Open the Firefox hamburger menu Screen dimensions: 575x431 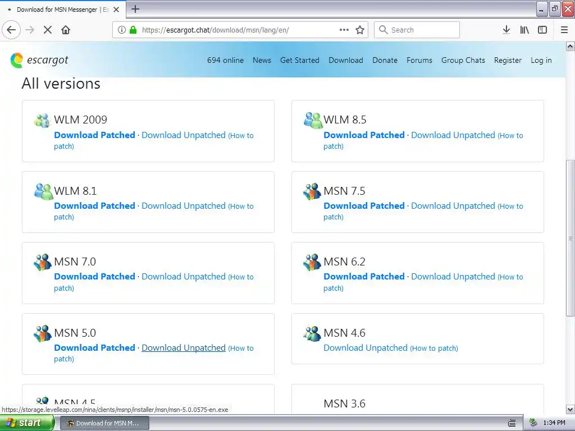(x=564, y=30)
